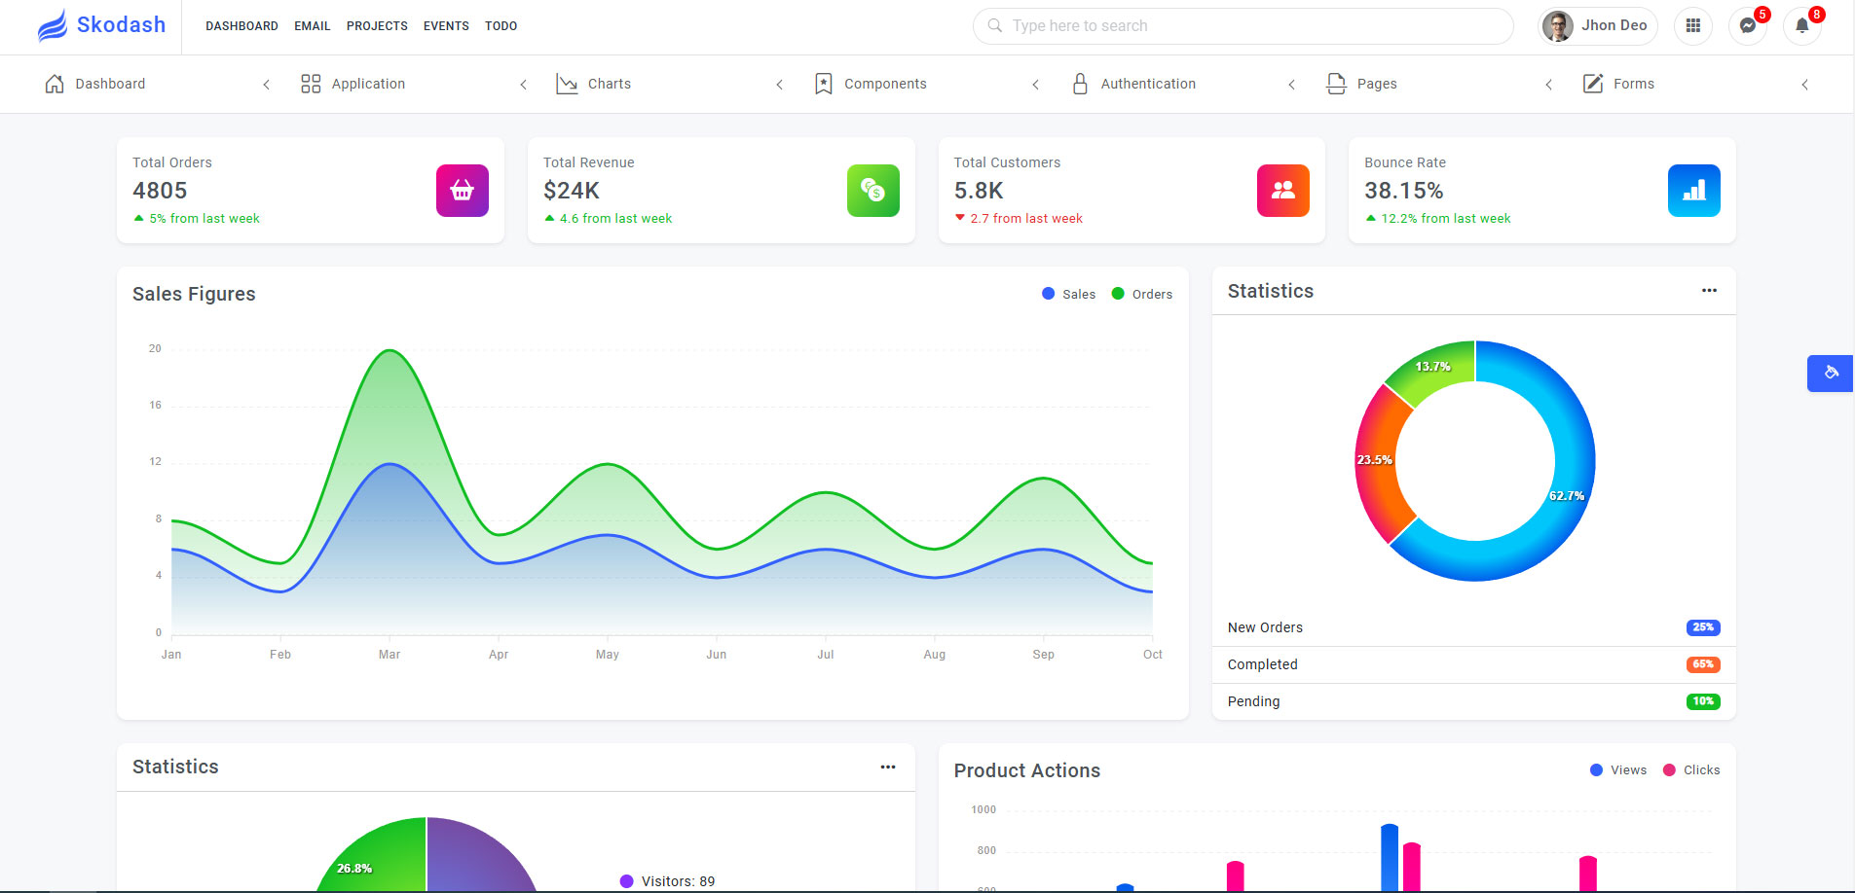The image size is (1855, 893).
Task: Select the Components navigation label
Action: click(x=885, y=84)
